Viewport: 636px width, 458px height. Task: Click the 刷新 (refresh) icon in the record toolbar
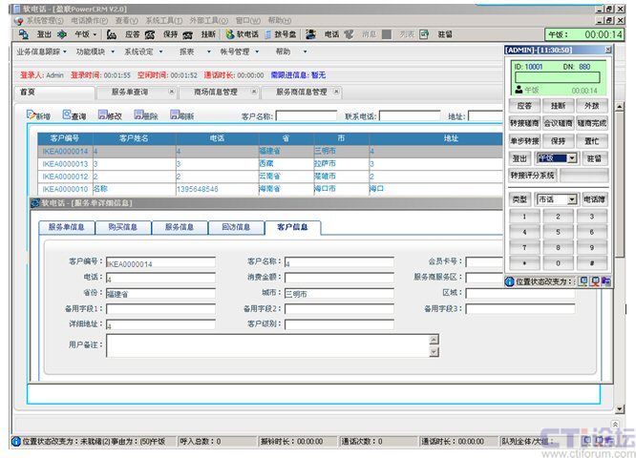point(175,115)
